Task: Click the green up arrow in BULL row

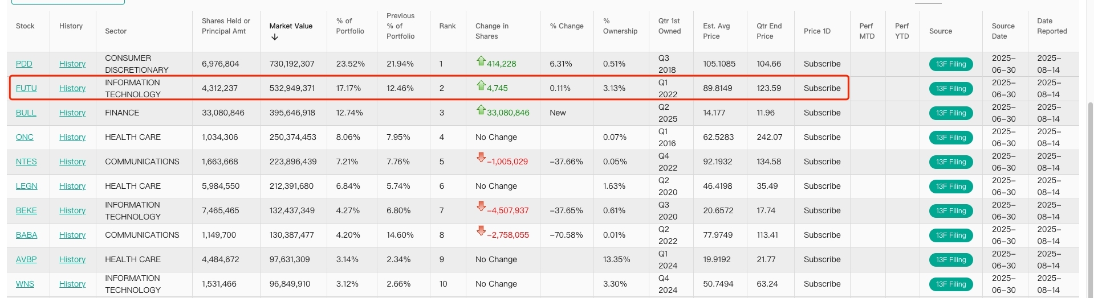Action: (481, 110)
